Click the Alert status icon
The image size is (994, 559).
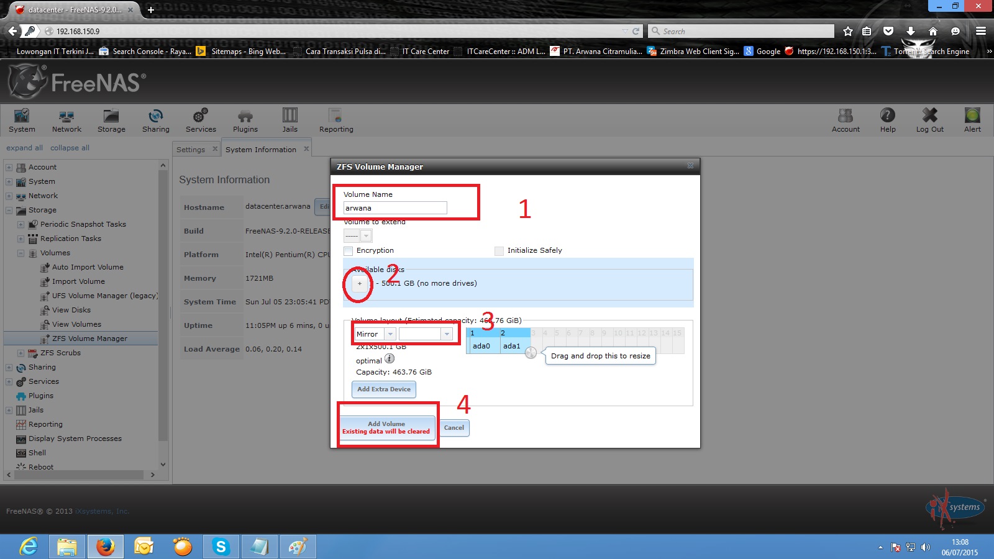[972, 120]
